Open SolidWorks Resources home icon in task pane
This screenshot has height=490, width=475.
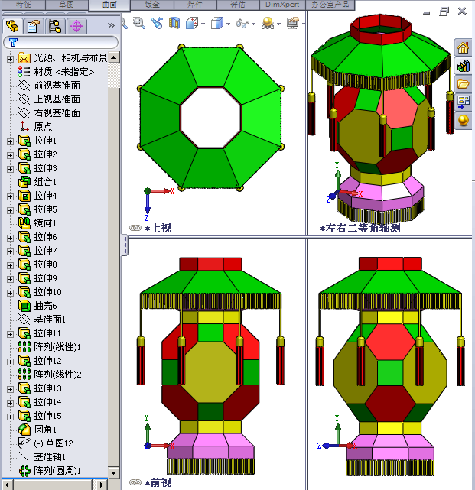coord(463,48)
